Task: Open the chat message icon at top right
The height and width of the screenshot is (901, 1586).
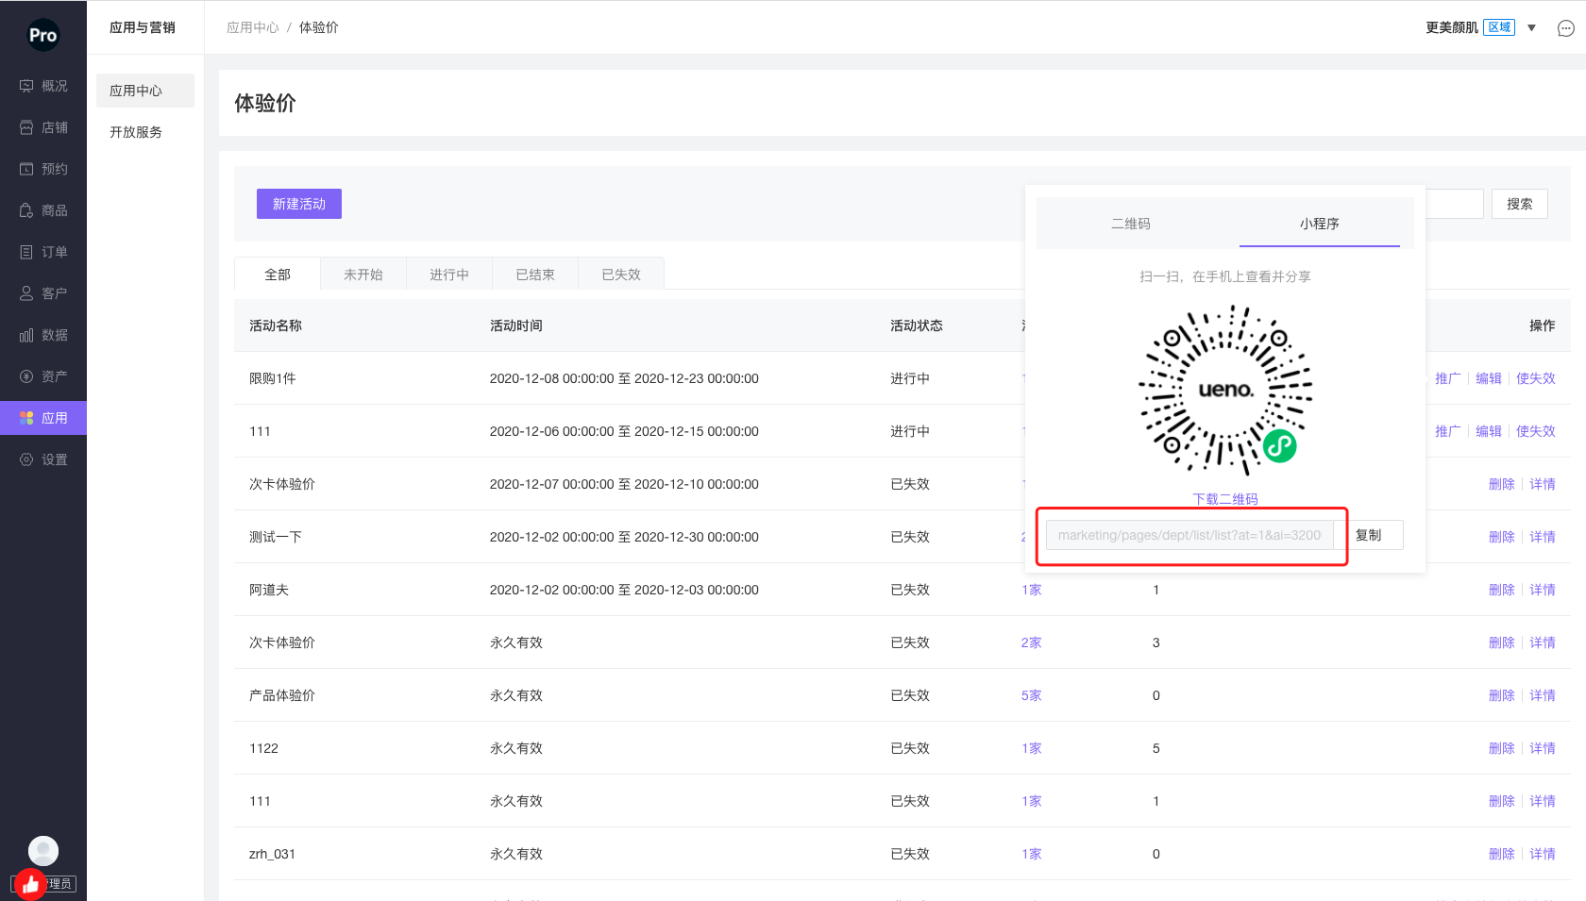Action: pyautogui.click(x=1565, y=28)
